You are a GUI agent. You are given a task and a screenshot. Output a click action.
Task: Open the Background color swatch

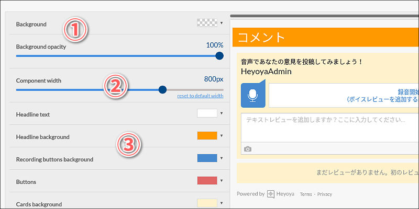[207, 23]
